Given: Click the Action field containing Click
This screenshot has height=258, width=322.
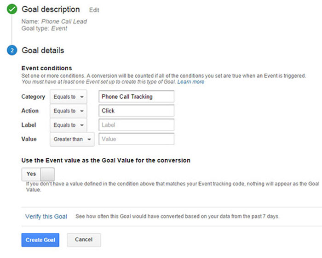Looking at the screenshot, I should (136, 111).
